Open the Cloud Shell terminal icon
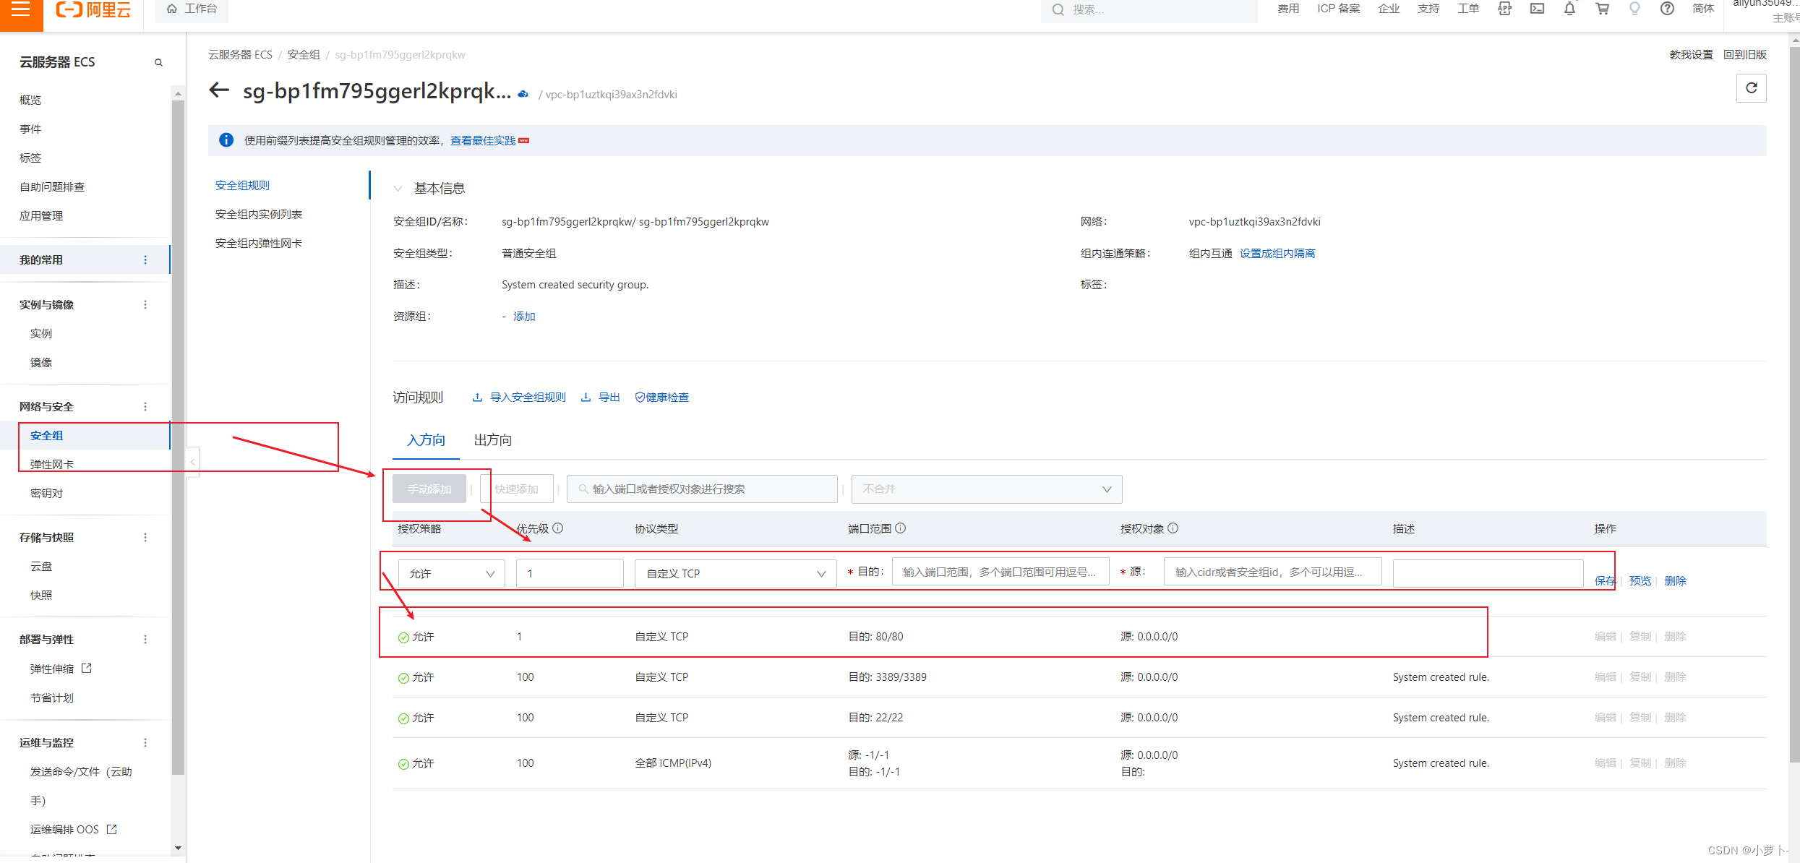This screenshot has width=1800, height=863. [x=1537, y=9]
